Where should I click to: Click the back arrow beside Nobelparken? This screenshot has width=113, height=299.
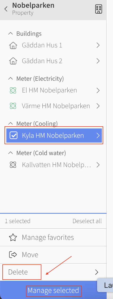[6, 9]
